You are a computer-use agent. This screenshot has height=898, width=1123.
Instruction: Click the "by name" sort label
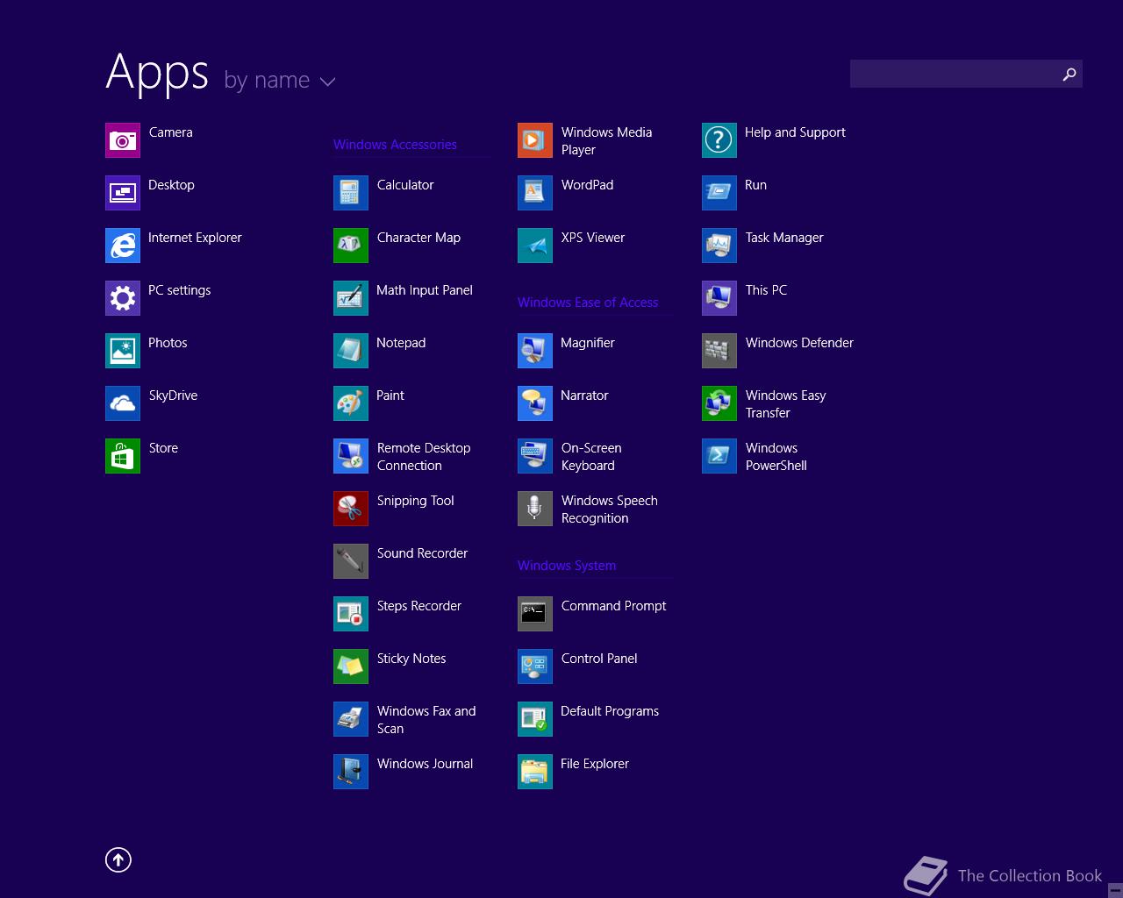(x=267, y=81)
